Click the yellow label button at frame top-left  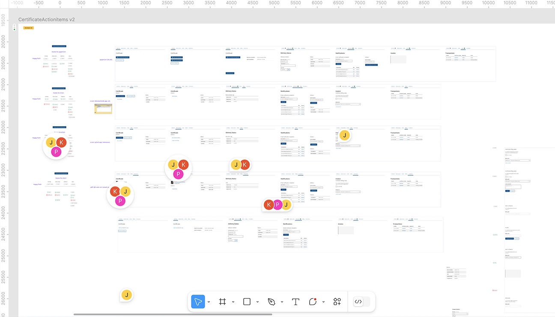click(x=28, y=28)
